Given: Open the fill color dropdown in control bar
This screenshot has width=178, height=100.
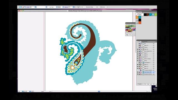Looking at the screenshot, I should pos(21,7).
